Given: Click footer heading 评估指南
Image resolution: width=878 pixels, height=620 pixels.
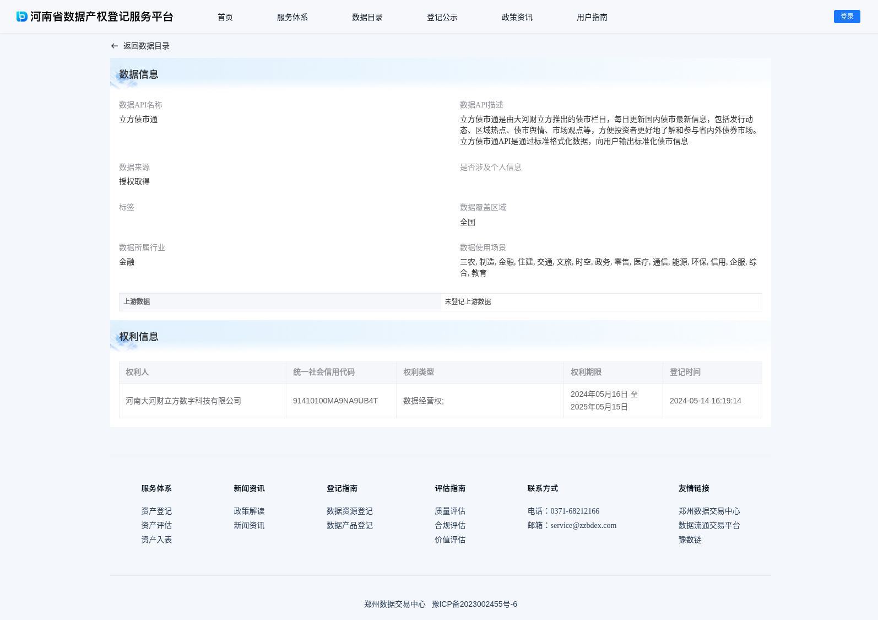Looking at the screenshot, I should (x=450, y=488).
